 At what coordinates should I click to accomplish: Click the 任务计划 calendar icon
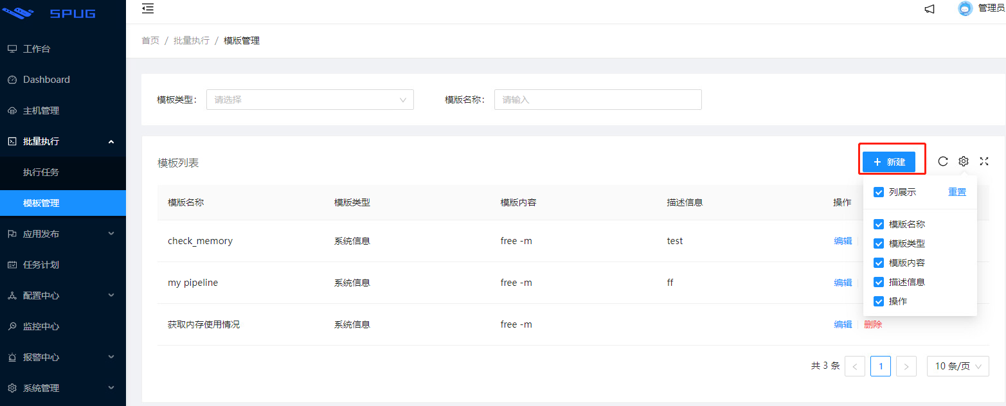(x=12, y=265)
